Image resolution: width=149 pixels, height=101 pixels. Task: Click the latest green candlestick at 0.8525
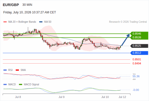click(x=120, y=47)
